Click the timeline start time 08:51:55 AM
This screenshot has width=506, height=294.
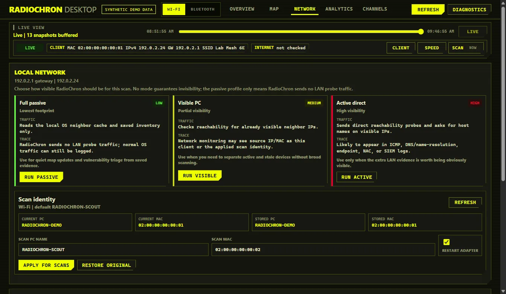160,32
